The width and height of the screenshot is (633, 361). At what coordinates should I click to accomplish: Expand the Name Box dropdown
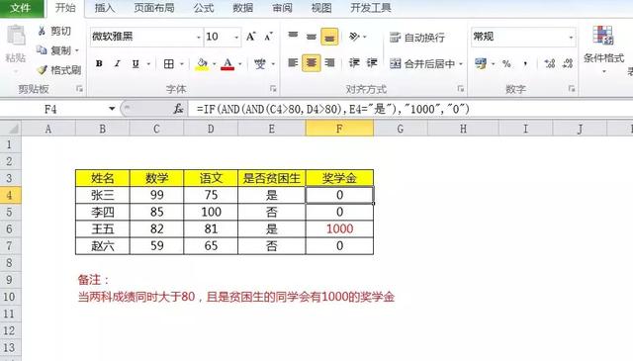[x=112, y=109]
